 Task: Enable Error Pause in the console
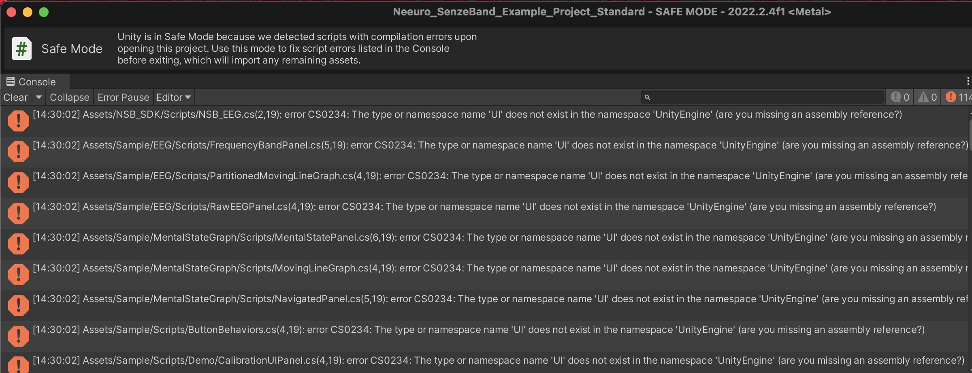pyautogui.click(x=123, y=97)
